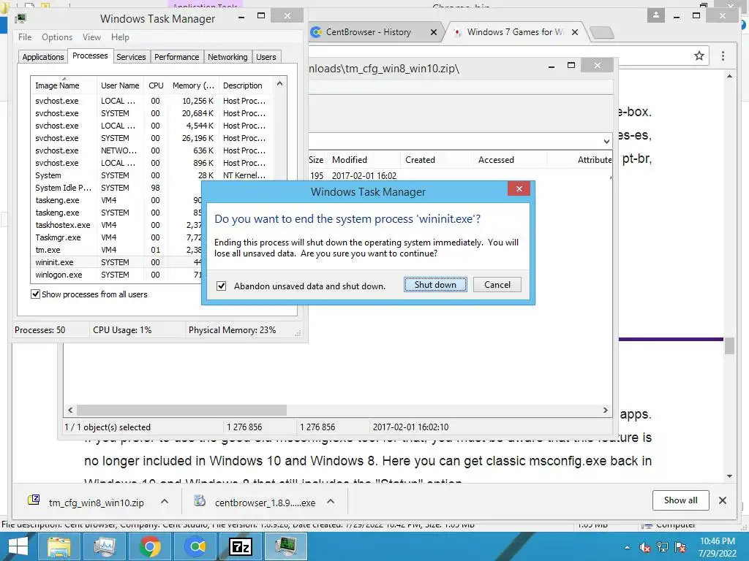Image resolution: width=749 pixels, height=561 pixels.
Task: Sort 7-Zip list by Modified column
Action: (364, 160)
